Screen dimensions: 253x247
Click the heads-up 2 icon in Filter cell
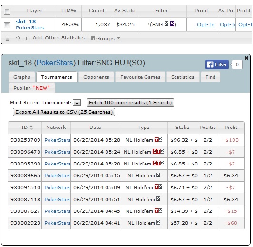point(166,24)
